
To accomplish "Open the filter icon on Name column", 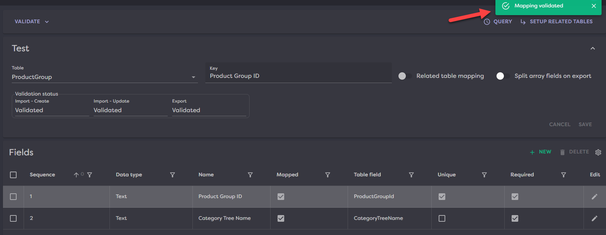I will click(x=250, y=175).
